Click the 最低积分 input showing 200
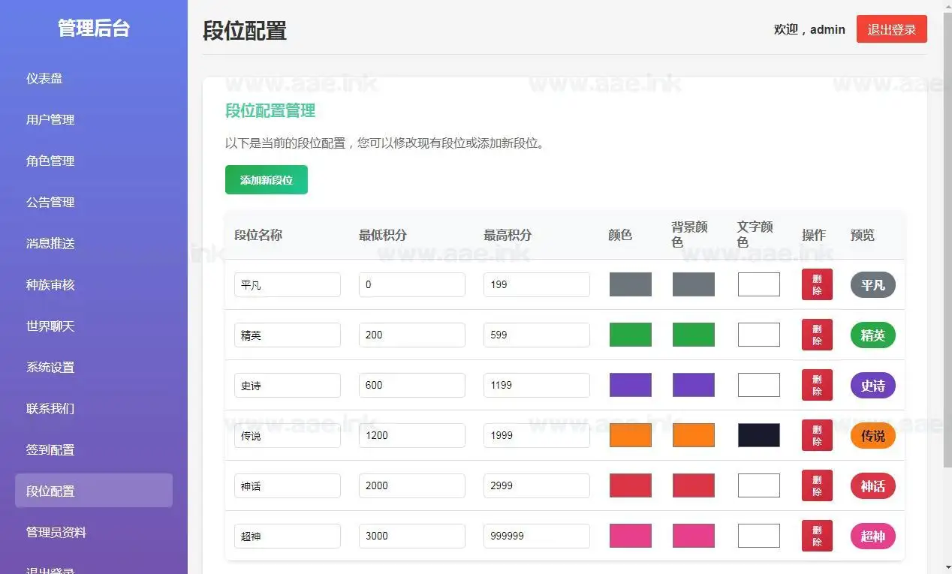Viewport: 952px width, 574px height. (411, 335)
